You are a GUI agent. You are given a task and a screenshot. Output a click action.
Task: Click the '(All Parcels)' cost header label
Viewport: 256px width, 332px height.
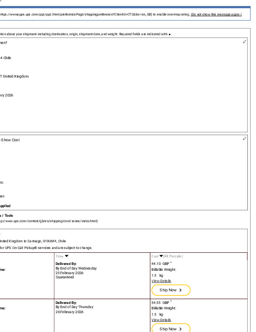coord(173,256)
